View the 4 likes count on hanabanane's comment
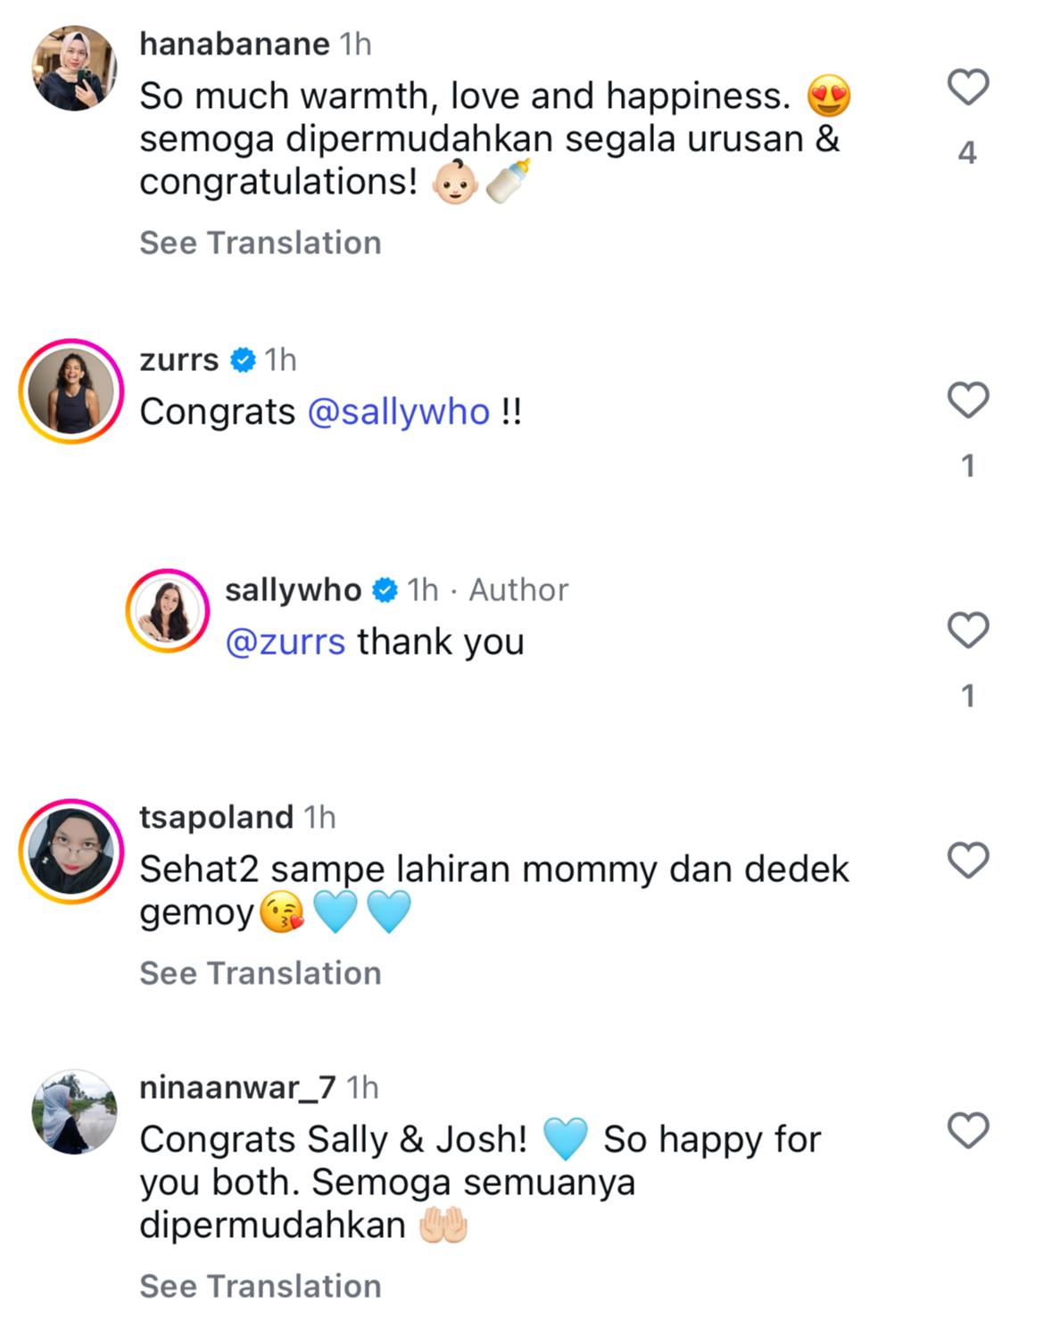Image resolution: width=1043 pixels, height=1320 pixels. coord(967,153)
